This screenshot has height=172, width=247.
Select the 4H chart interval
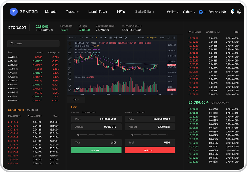92,38
